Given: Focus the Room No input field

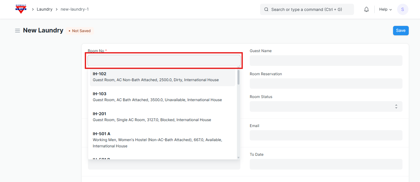Looking at the screenshot, I should [164, 61].
